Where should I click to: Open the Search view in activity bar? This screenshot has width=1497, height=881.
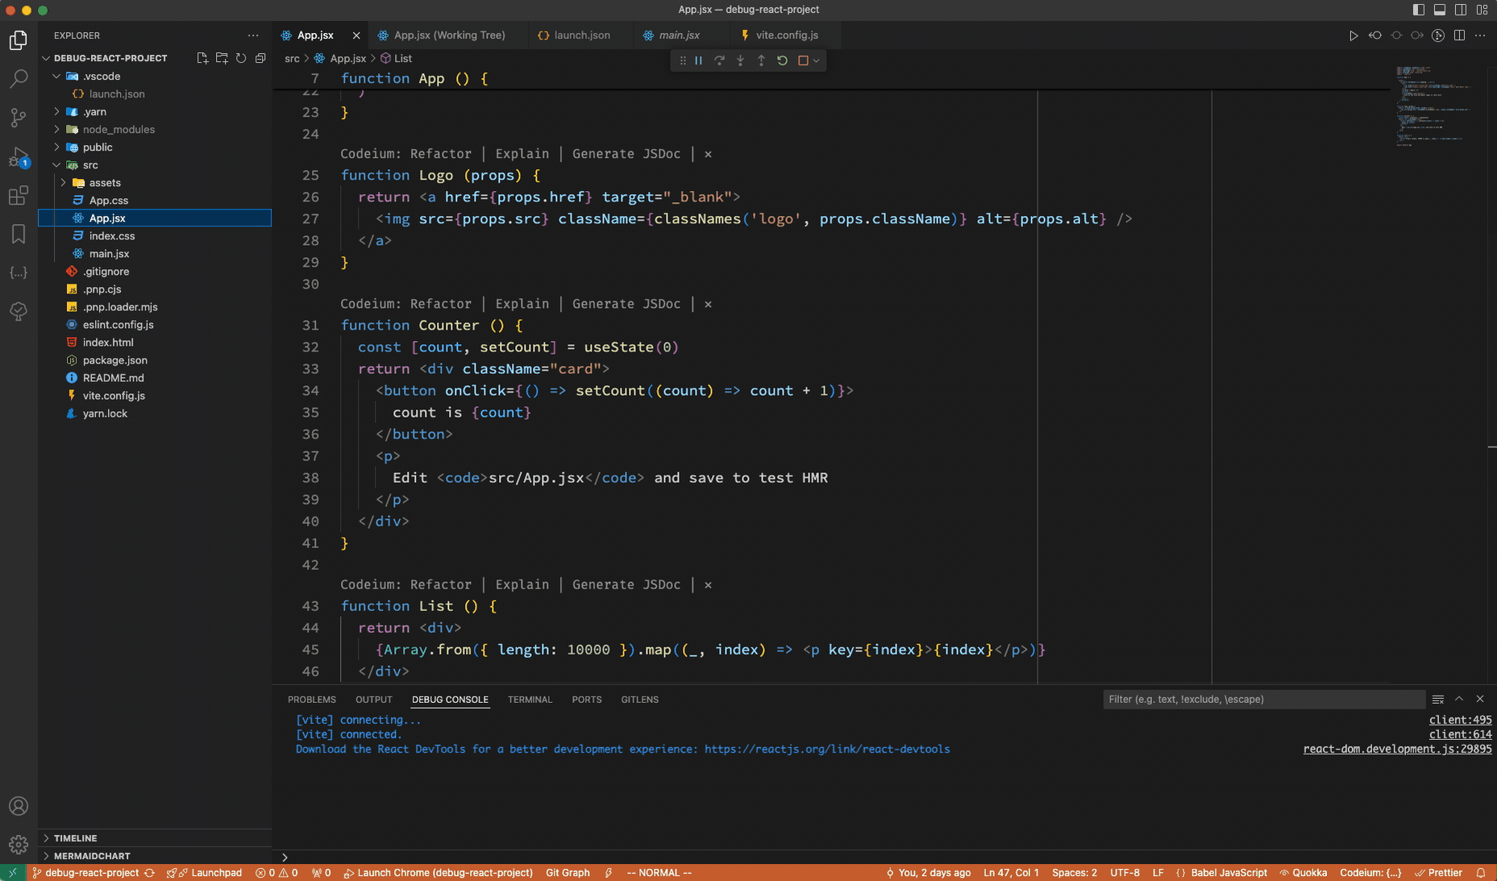18,78
